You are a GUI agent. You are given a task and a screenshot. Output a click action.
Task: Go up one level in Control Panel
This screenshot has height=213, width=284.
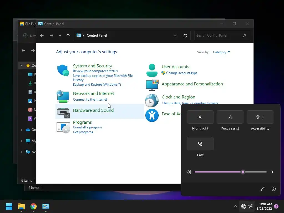click(x=68, y=35)
